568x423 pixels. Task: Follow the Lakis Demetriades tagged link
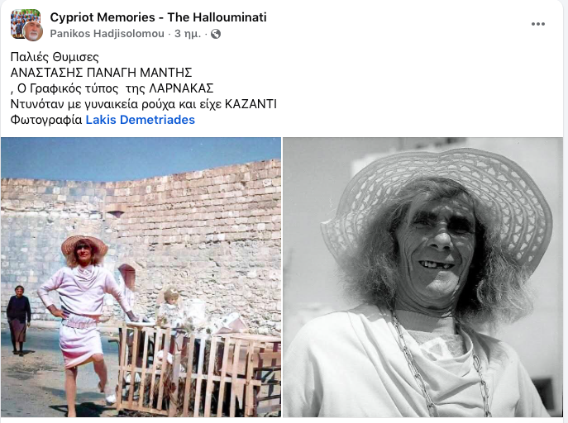point(141,120)
